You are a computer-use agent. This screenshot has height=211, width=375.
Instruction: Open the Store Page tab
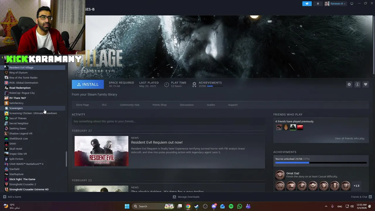pos(82,105)
